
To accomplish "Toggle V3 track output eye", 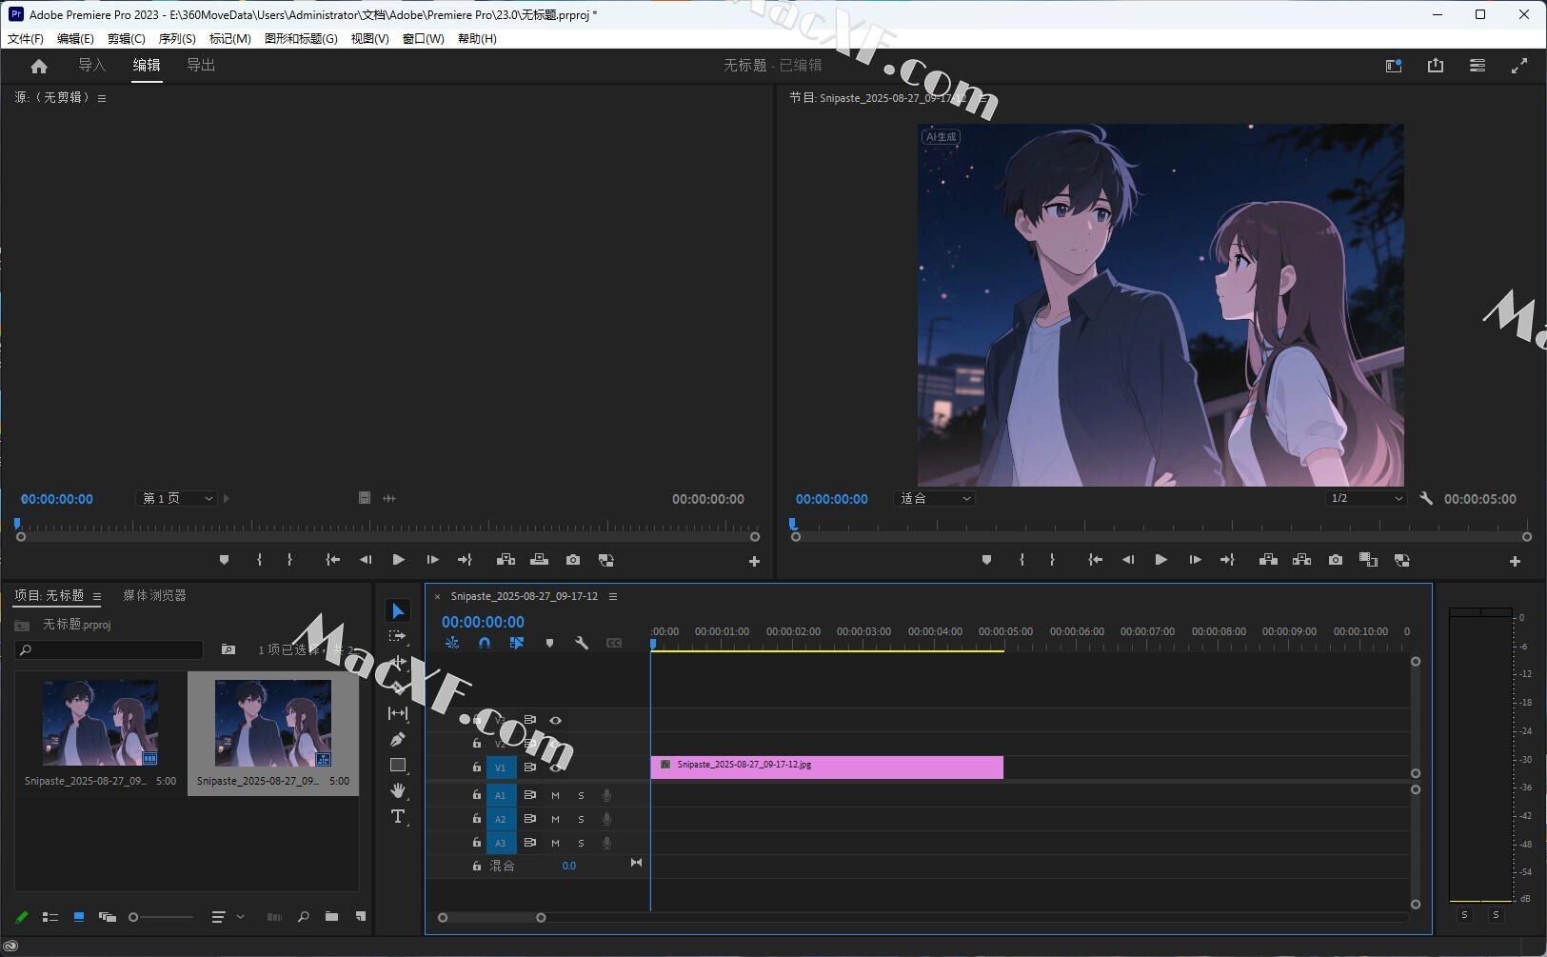I will pos(555,721).
